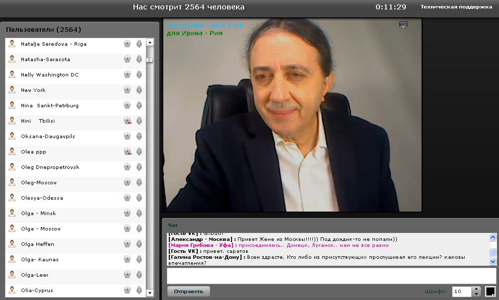Click webcam icon for Oleg-Moscow
Viewport: 499px width, 300px height.
tap(127, 182)
